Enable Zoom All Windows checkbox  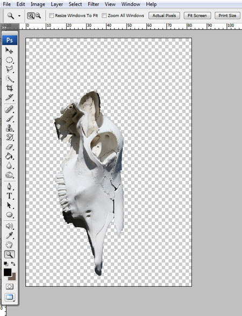click(104, 16)
